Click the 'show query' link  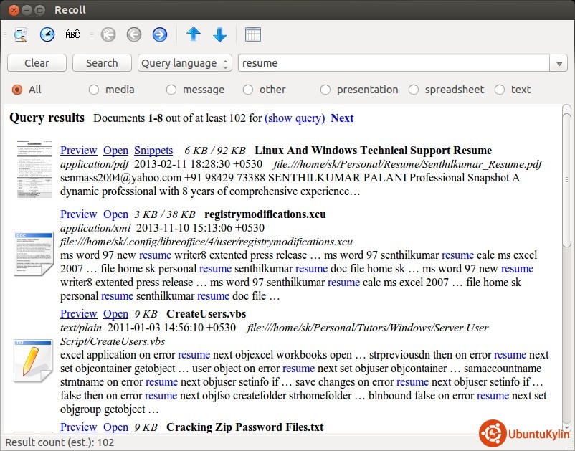pyautogui.click(x=294, y=118)
